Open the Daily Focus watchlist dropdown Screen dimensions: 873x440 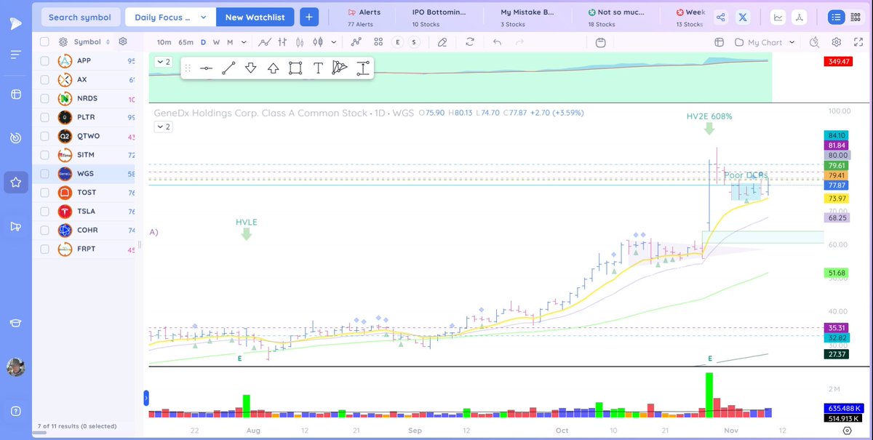(170, 17)
